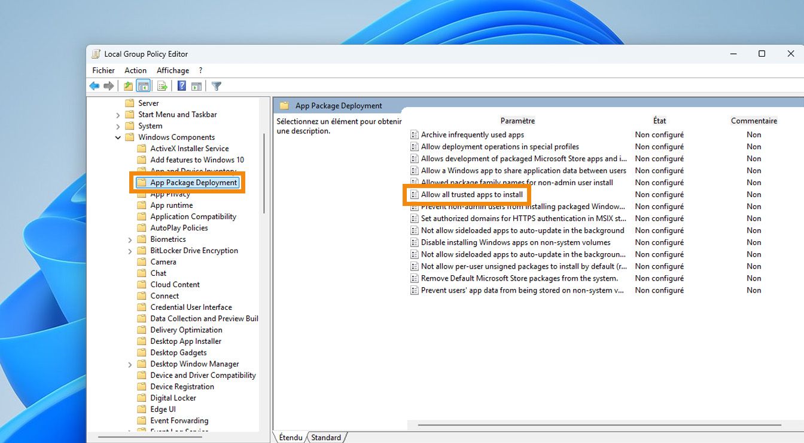The width and height of the screenshot is (804, 443).
Task: Select the AutoPlay Policies folder
Action: tap(179, 228)
